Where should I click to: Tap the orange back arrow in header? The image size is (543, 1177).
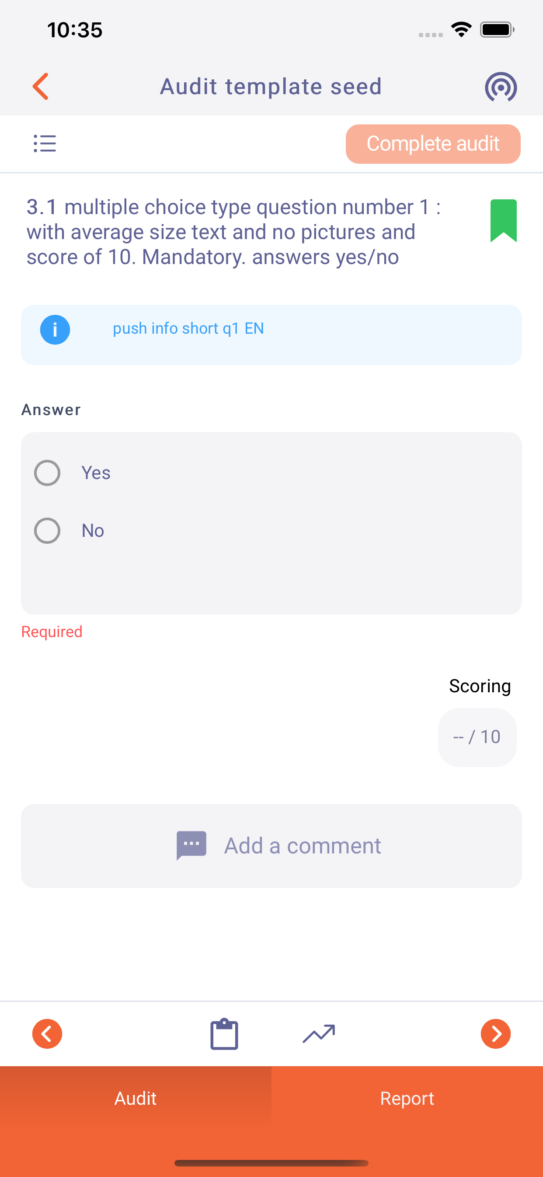pyautogui.click(x=41, y=86)
